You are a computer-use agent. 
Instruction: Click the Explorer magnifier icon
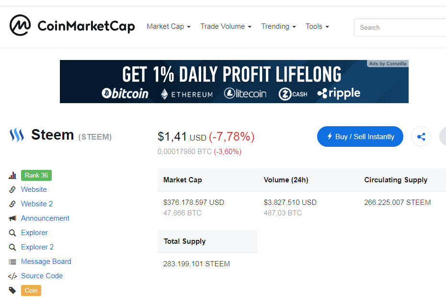(x=12, y=233)
